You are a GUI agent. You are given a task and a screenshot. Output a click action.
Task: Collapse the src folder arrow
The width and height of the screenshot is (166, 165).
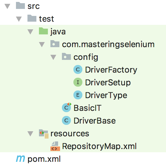pyautogui.click(x=7, y=6)
